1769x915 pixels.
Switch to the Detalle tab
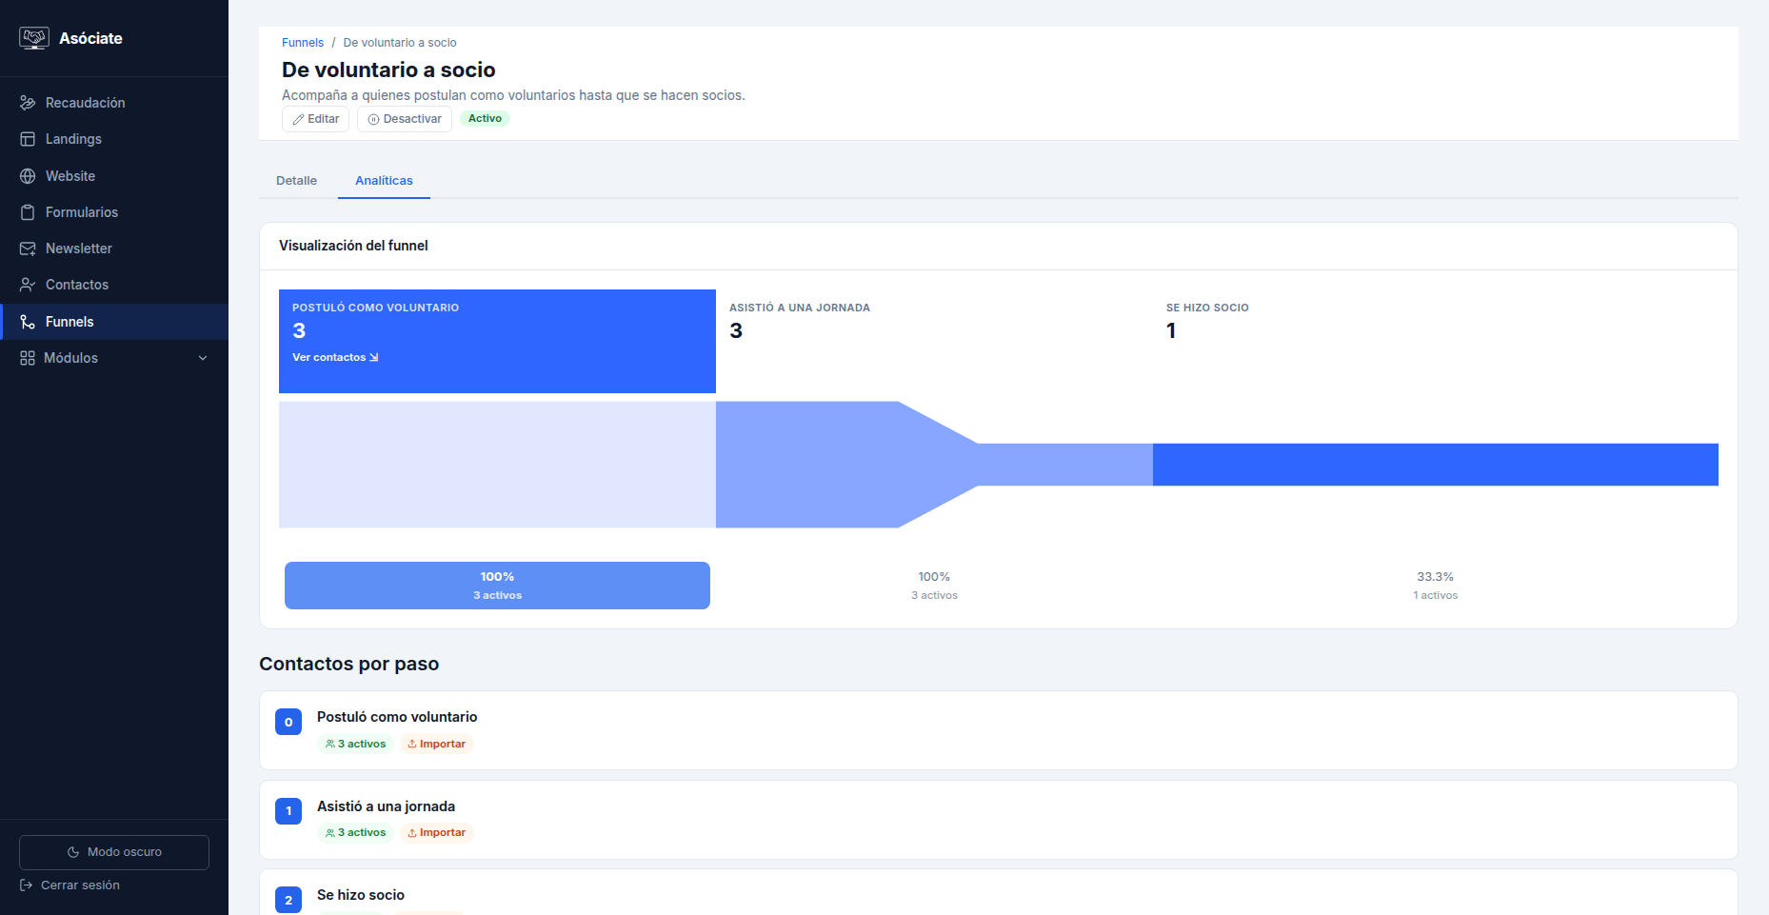[x=297, y=181]
